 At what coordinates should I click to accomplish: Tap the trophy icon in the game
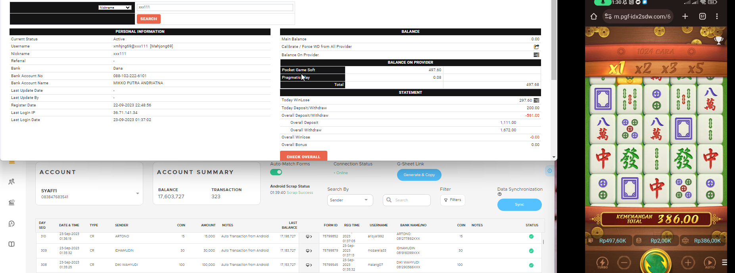[719, 40]
